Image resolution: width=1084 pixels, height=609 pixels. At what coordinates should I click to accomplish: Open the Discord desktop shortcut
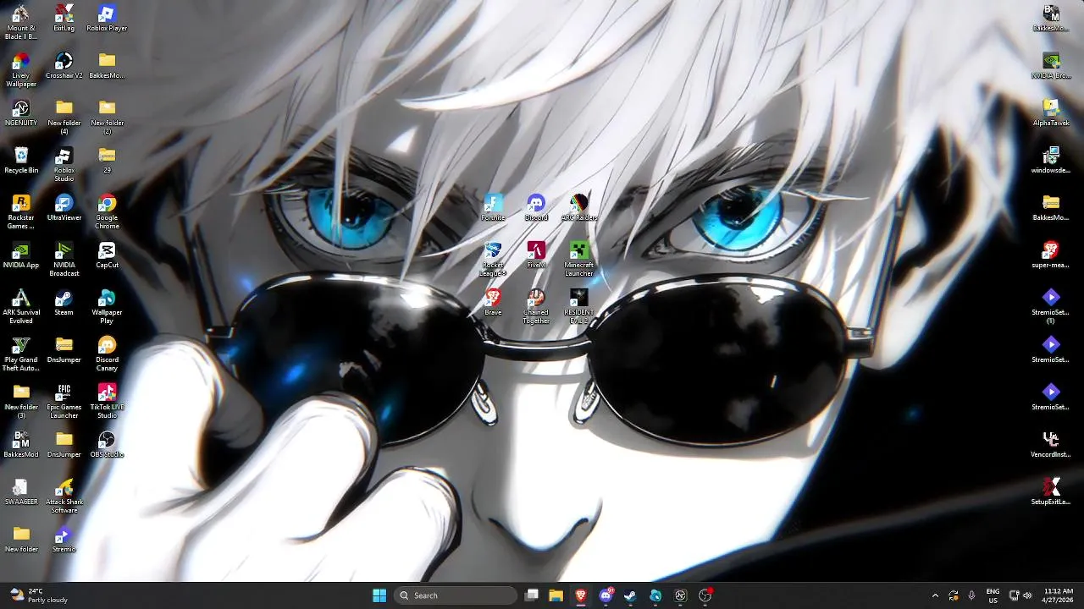pyautogui.click(x=536, y=208)
